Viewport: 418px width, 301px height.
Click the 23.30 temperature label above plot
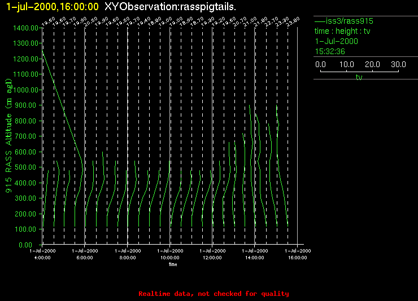[282, 22]
